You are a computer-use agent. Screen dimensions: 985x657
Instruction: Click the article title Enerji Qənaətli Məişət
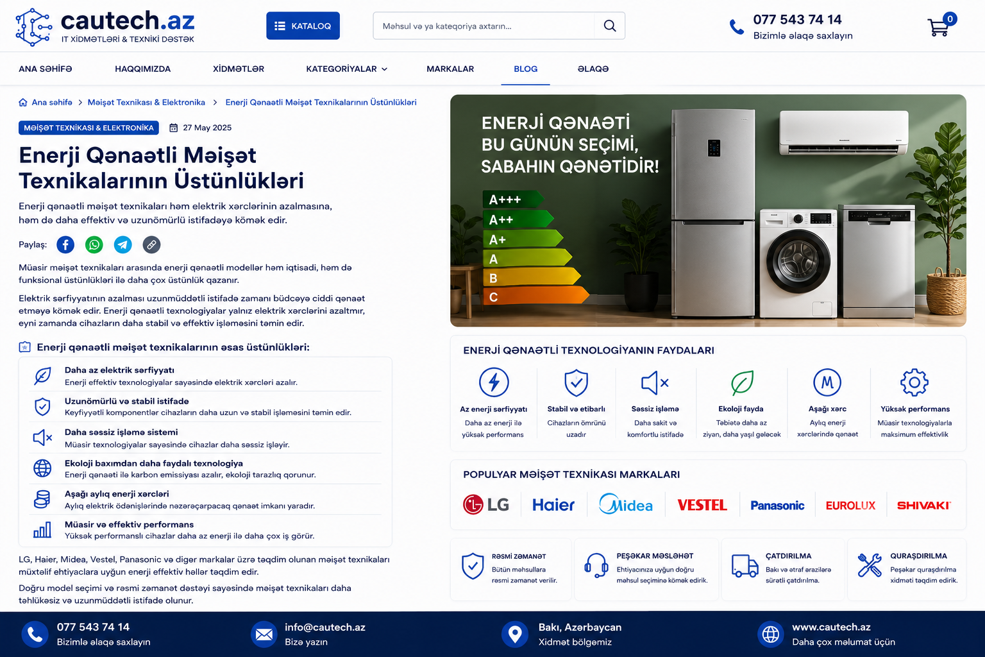(x=161, y=167)
